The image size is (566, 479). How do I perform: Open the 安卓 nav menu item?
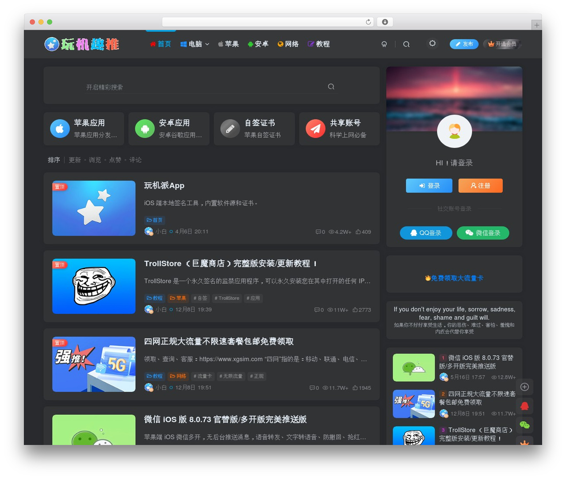pos(258,44)
